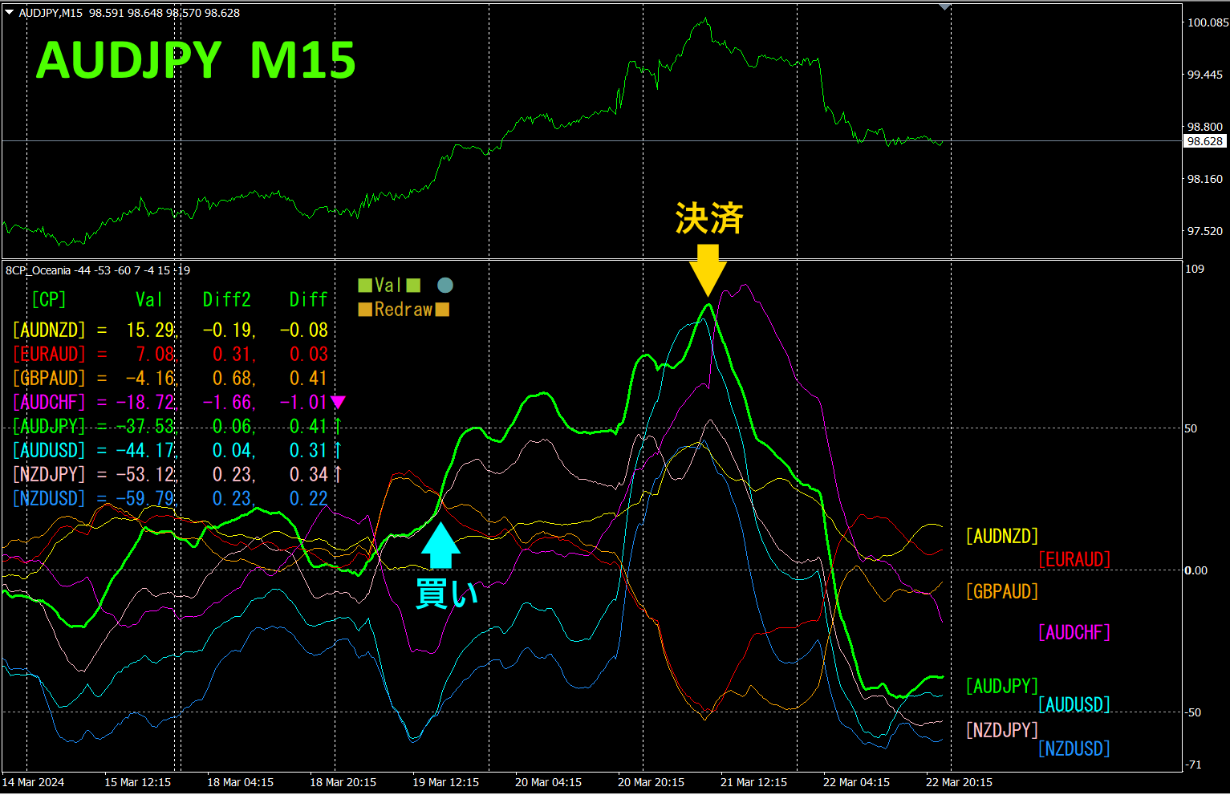Select GBPAUD Diff2 value 0.68
The height and width of the screenshot is (795, 1230).
[x=233, y=378]
